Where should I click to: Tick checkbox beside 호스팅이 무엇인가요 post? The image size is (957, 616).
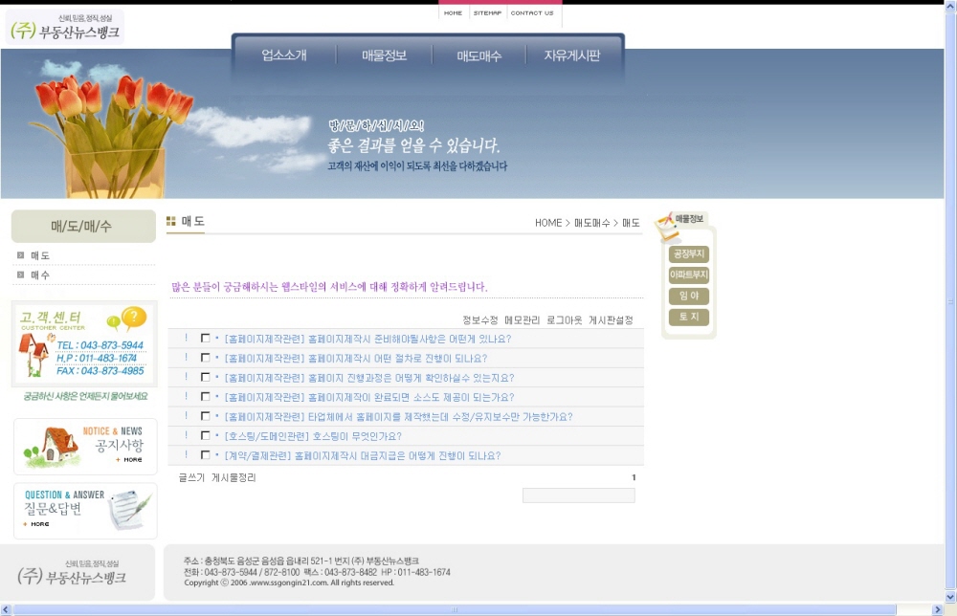click(205, 436)
